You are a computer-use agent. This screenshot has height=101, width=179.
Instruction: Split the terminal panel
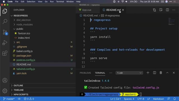click(x=154, y=73)
